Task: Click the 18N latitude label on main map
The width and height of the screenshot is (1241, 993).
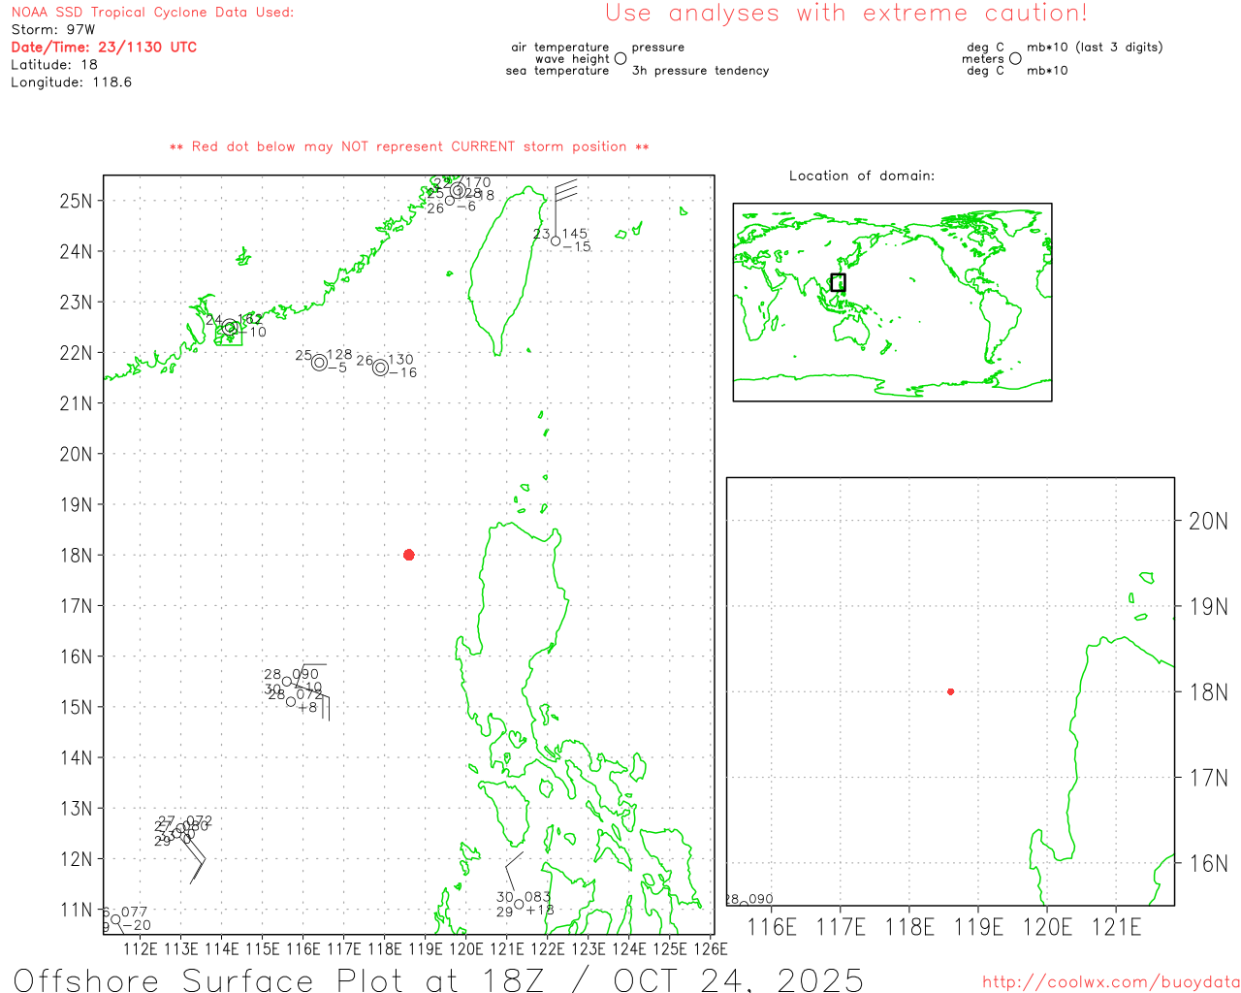Action: point(76,556)
